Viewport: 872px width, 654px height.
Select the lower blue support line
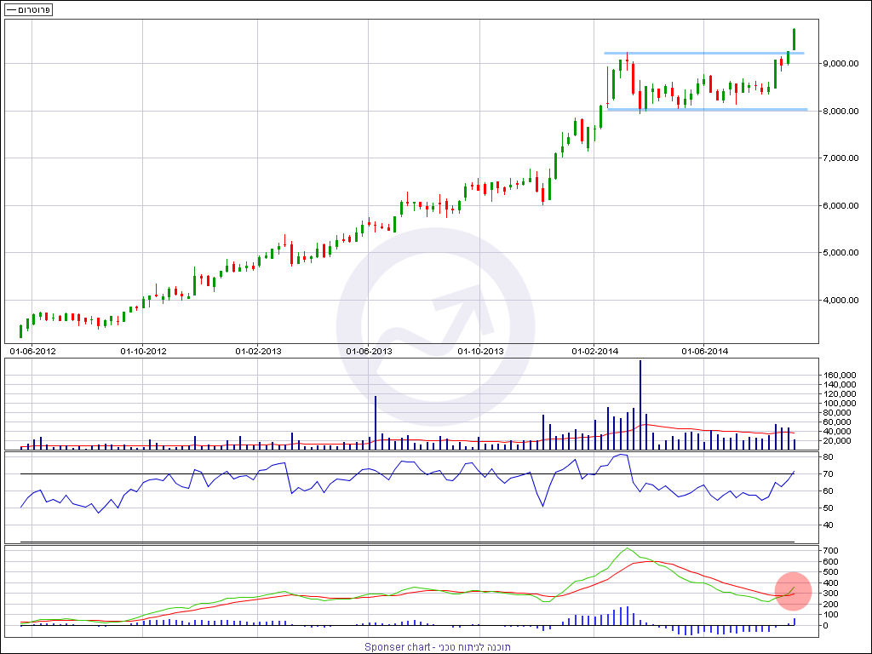[707, 110]
